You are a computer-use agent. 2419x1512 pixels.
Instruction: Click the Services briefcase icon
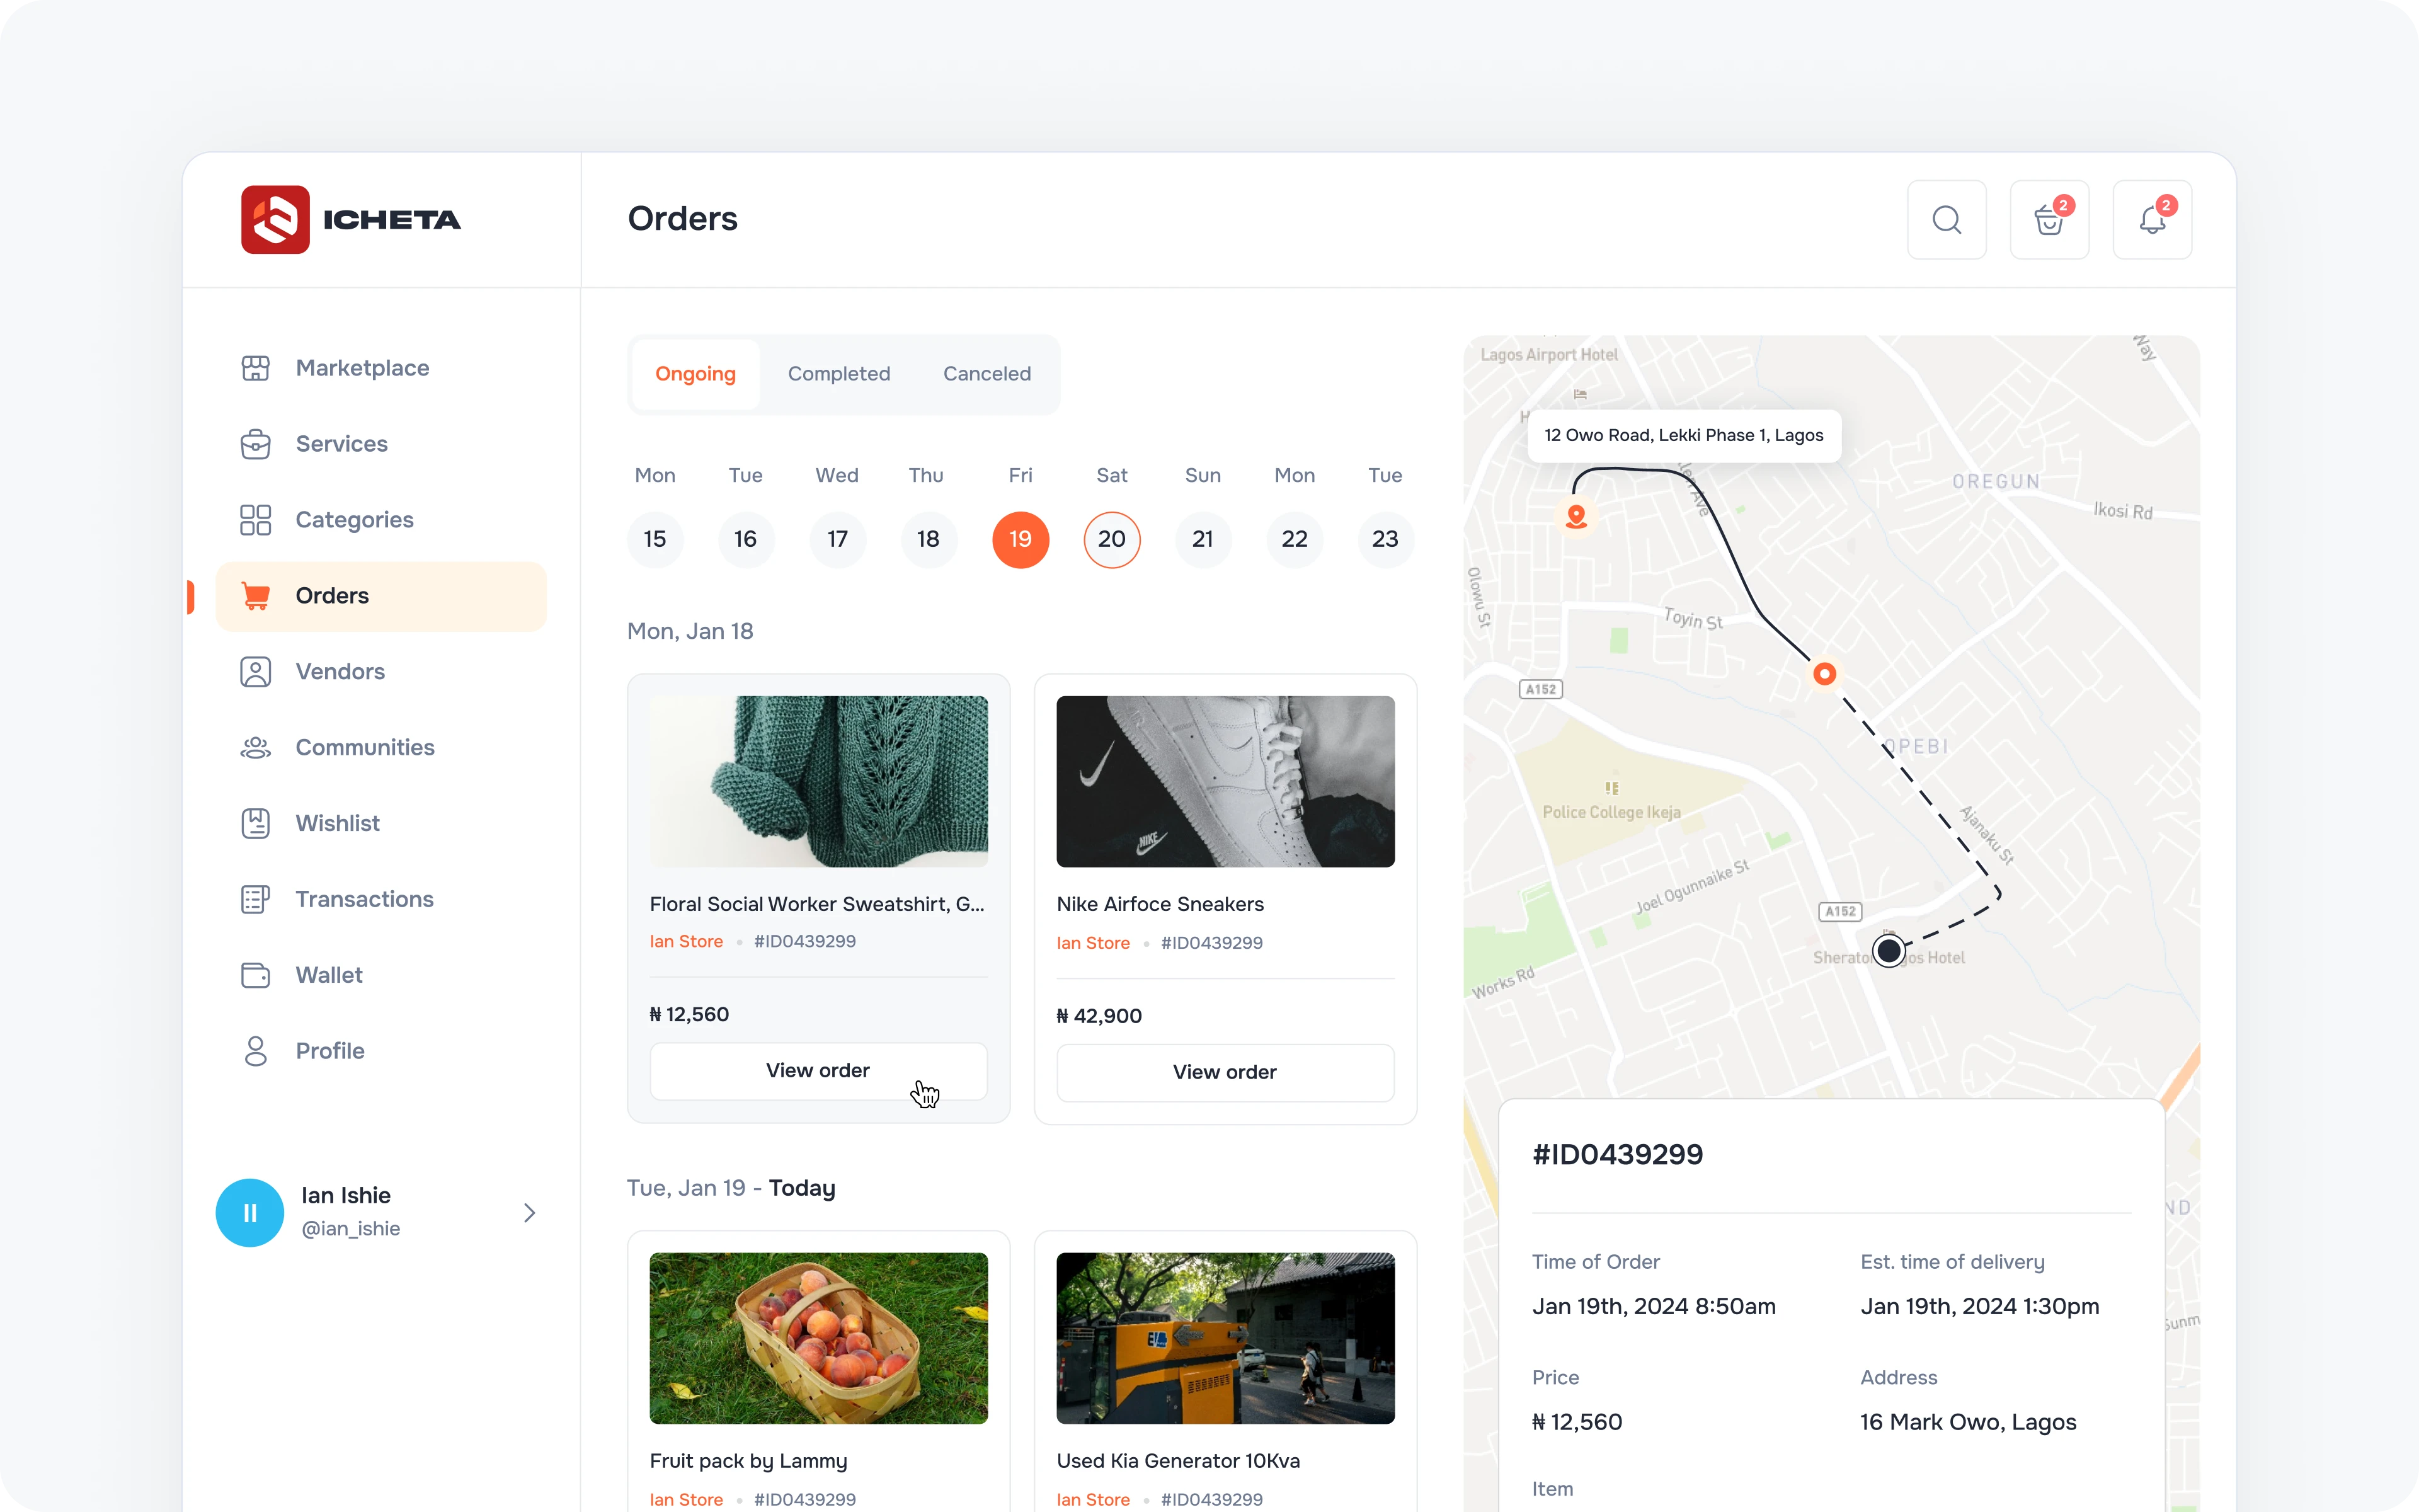[x=255, y=444]
